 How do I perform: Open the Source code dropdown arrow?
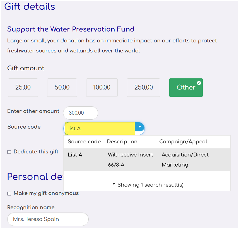pyautogui.click(x=140, y=127)
